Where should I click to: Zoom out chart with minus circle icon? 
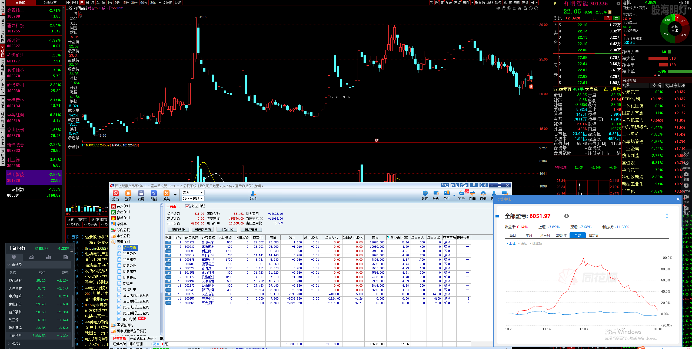536,8
